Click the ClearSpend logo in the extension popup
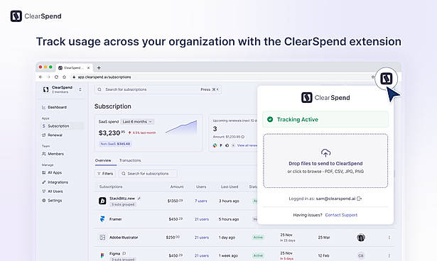Image resolution: width=437 pixels, height=261 pixels. tap(325, 98)
